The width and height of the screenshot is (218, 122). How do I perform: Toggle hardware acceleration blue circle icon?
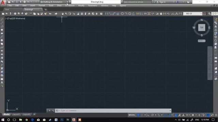(208, 115)
